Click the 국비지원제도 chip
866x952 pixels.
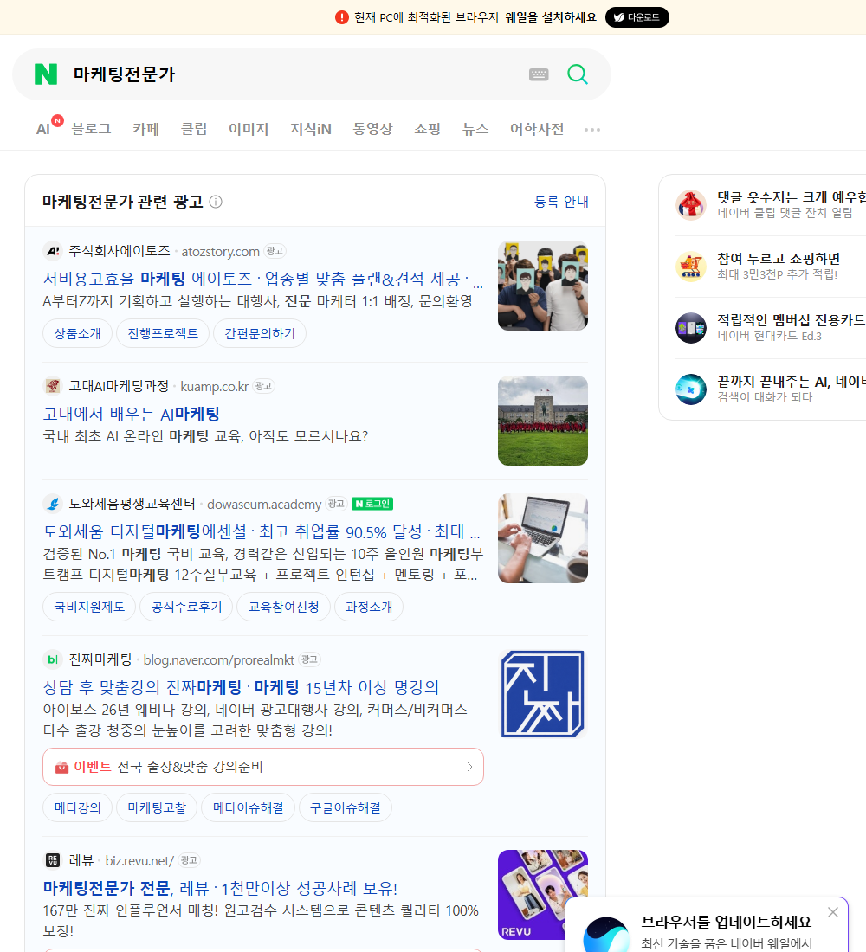[x=89, y=607]
